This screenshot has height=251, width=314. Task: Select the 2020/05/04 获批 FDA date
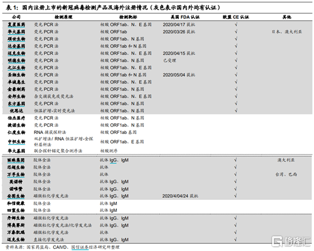point(179,75)
